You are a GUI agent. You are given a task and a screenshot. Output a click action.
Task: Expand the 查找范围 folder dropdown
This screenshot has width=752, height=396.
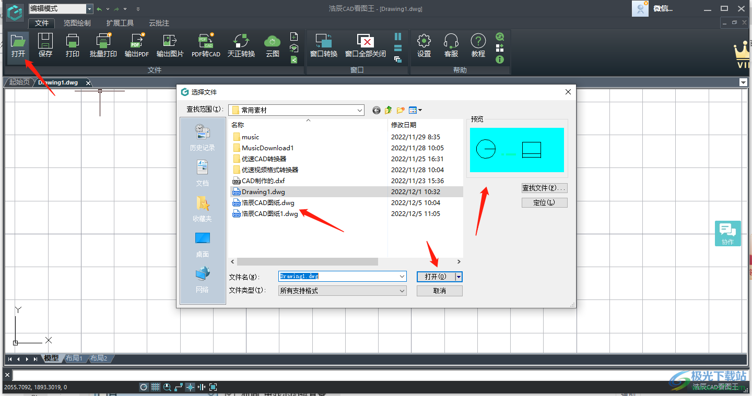(x=360, y=110)
